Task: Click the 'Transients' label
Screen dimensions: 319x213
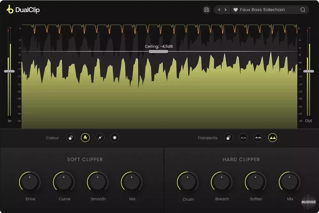Action: pyautogui.click(x=208, y=138)
